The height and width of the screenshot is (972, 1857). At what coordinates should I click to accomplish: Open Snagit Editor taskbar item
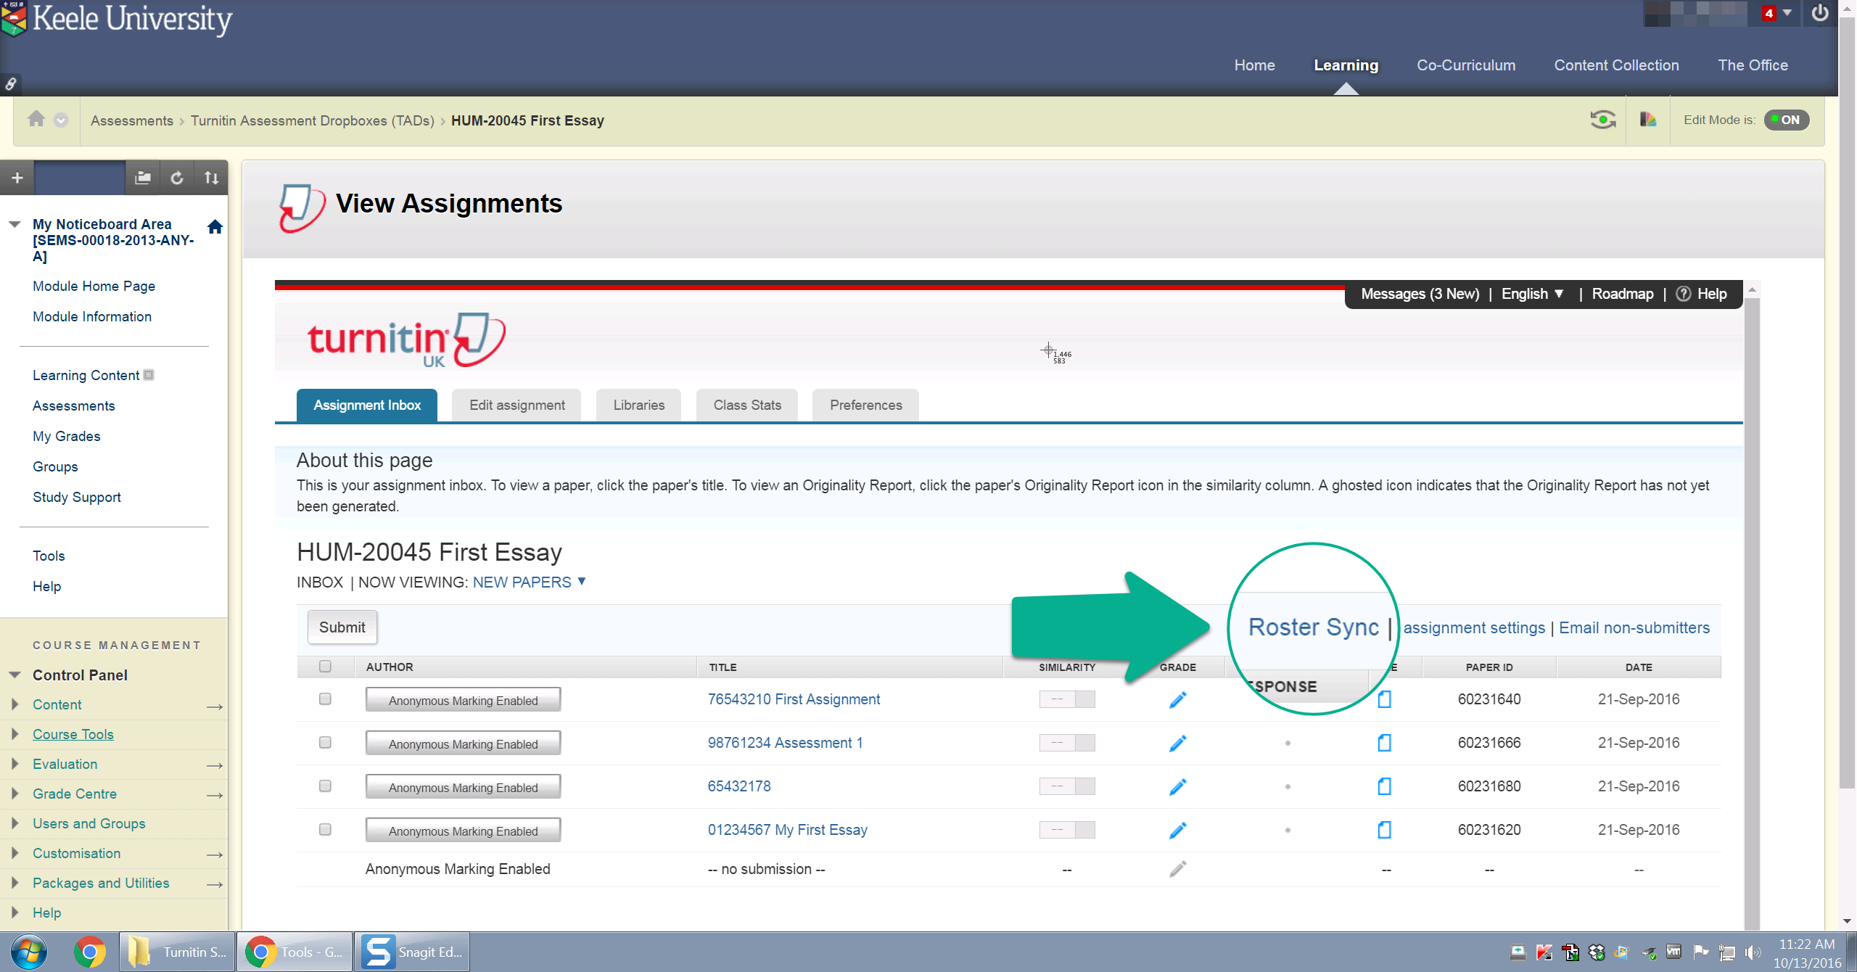point(412,952)
